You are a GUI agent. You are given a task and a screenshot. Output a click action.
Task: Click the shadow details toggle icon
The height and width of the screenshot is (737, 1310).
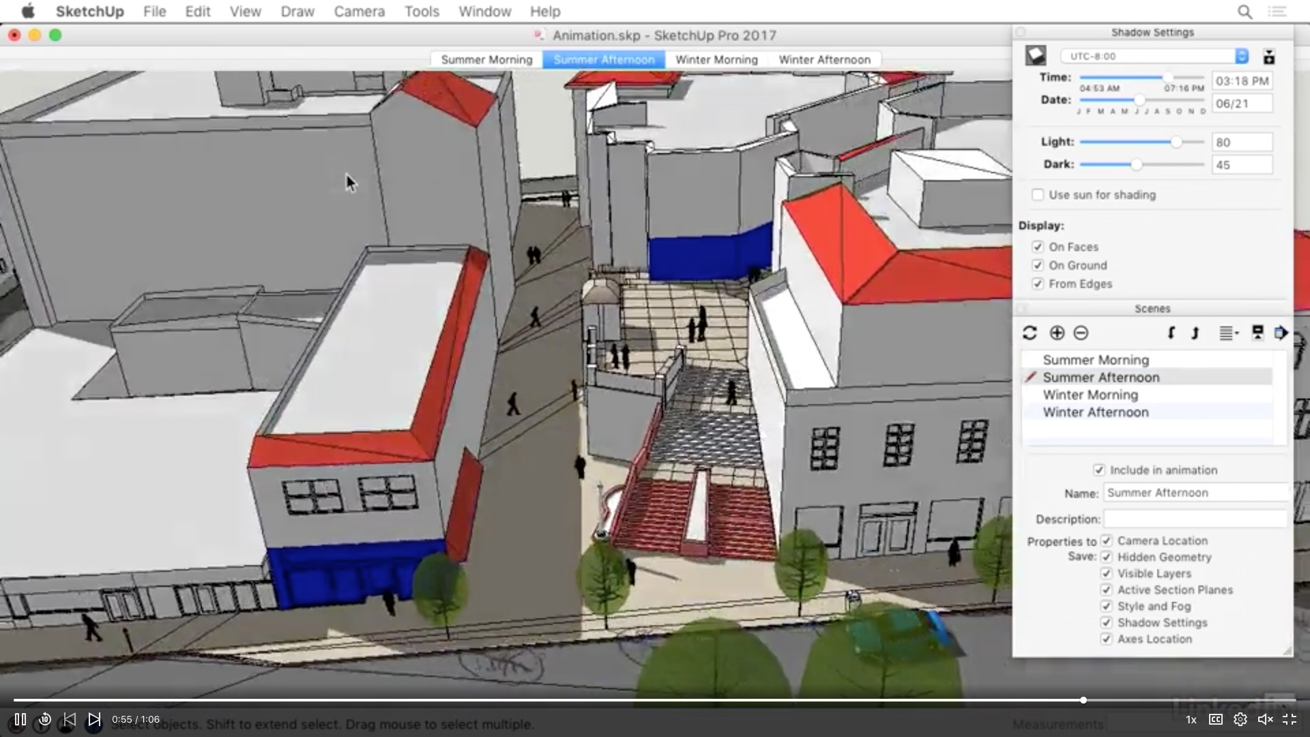(x=1269, y=57)
